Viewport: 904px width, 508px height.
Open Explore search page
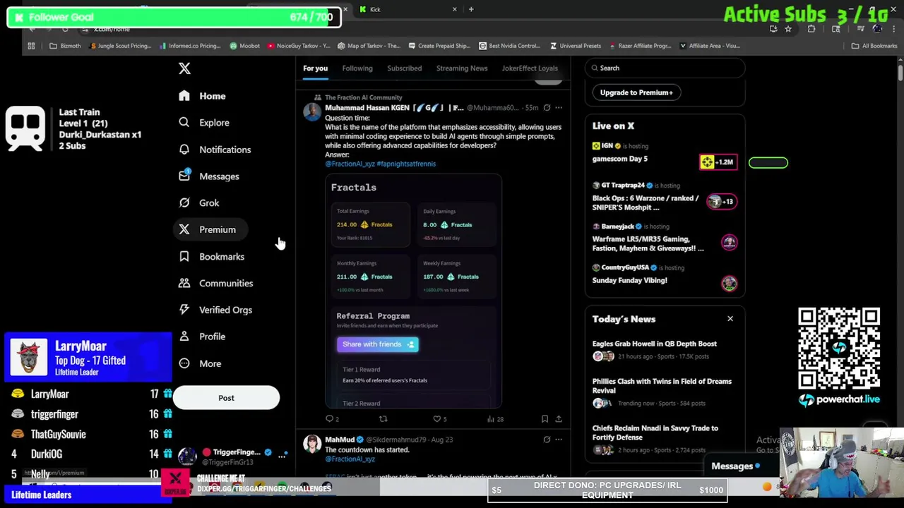pos(204,123)
